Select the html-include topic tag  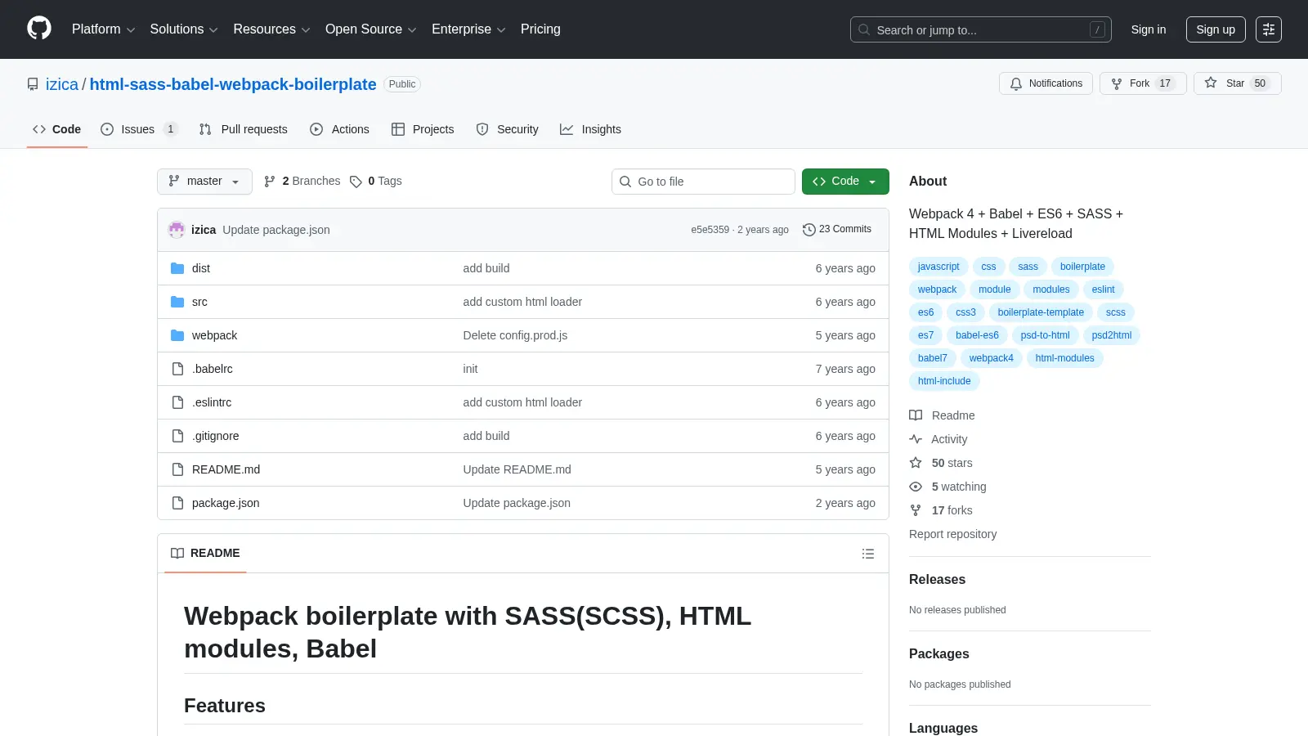point(944,381)
